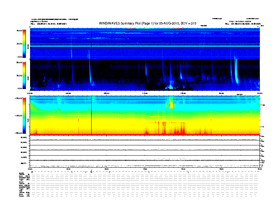The image size is (280, 217).
Task: Click the RAD2 panel color scale bar
Action: coord(24,44)
